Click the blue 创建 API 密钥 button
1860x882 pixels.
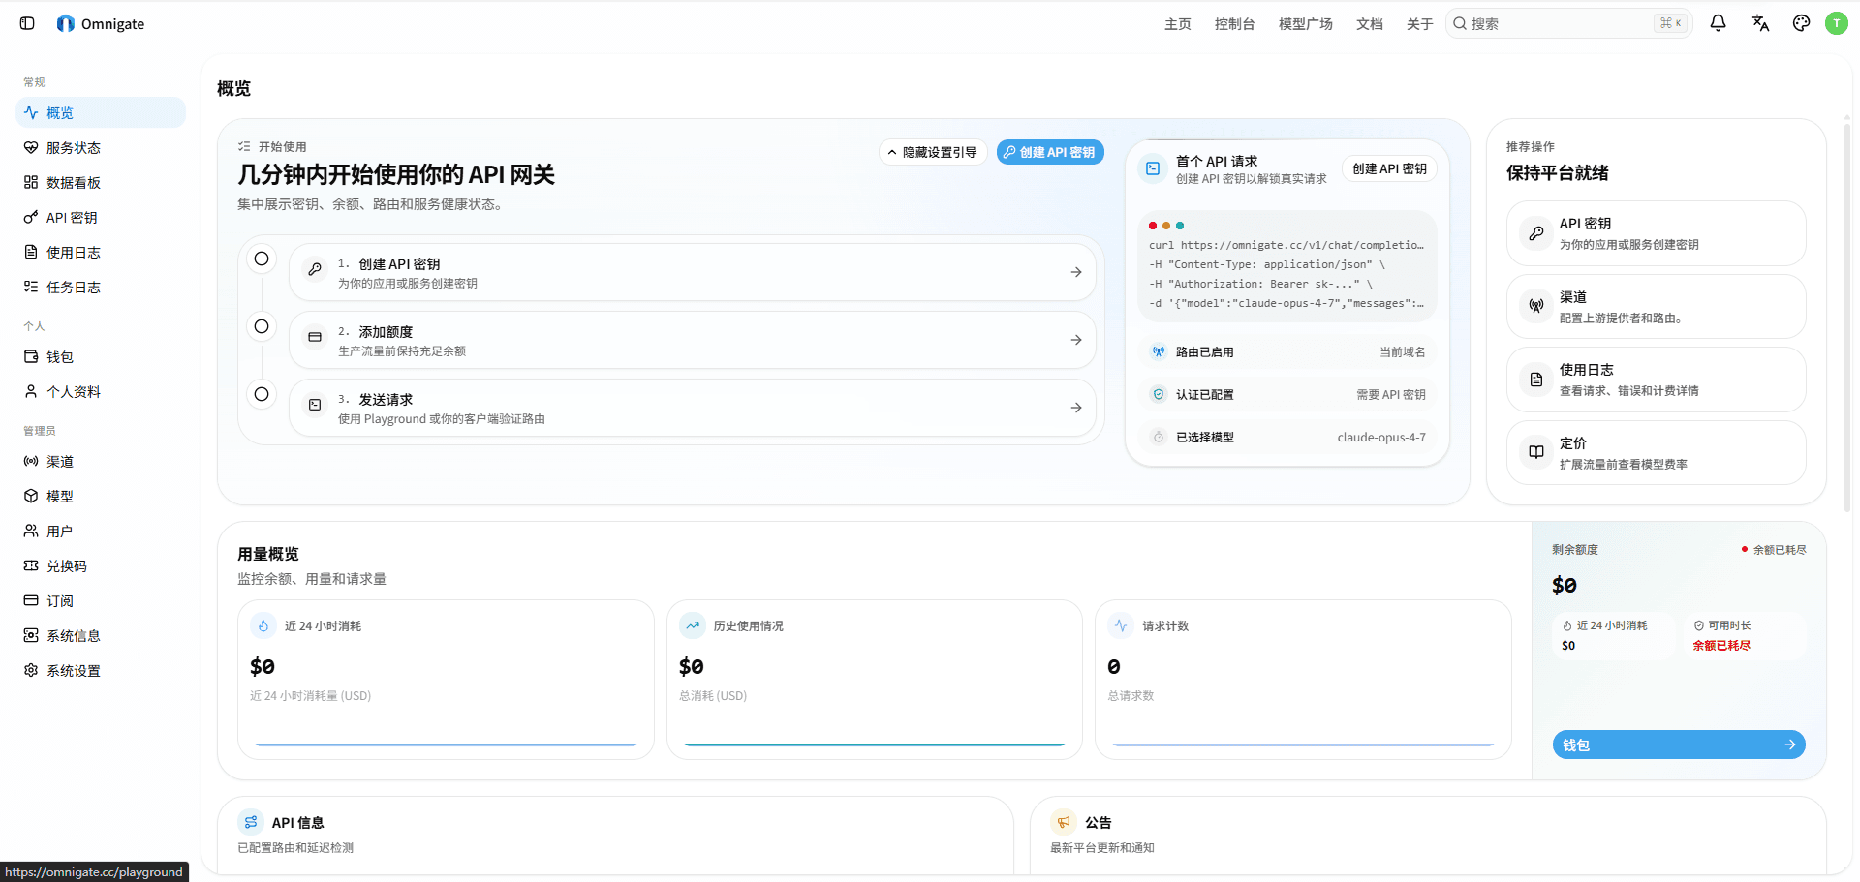[x=1050, y=152]
